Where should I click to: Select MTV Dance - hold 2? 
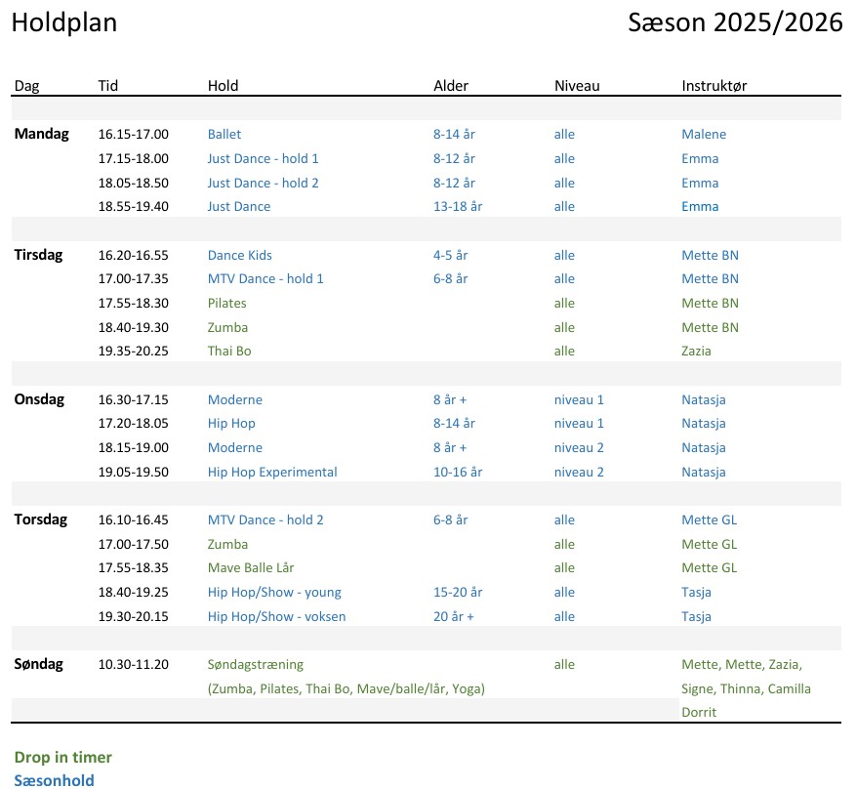[265, 519]
